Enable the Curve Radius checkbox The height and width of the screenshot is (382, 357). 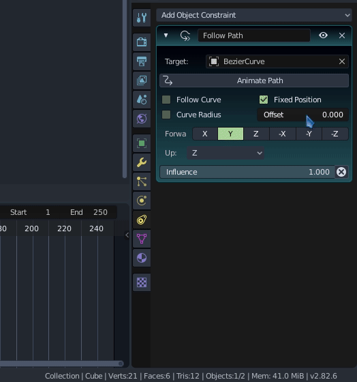tap(166, 115)
